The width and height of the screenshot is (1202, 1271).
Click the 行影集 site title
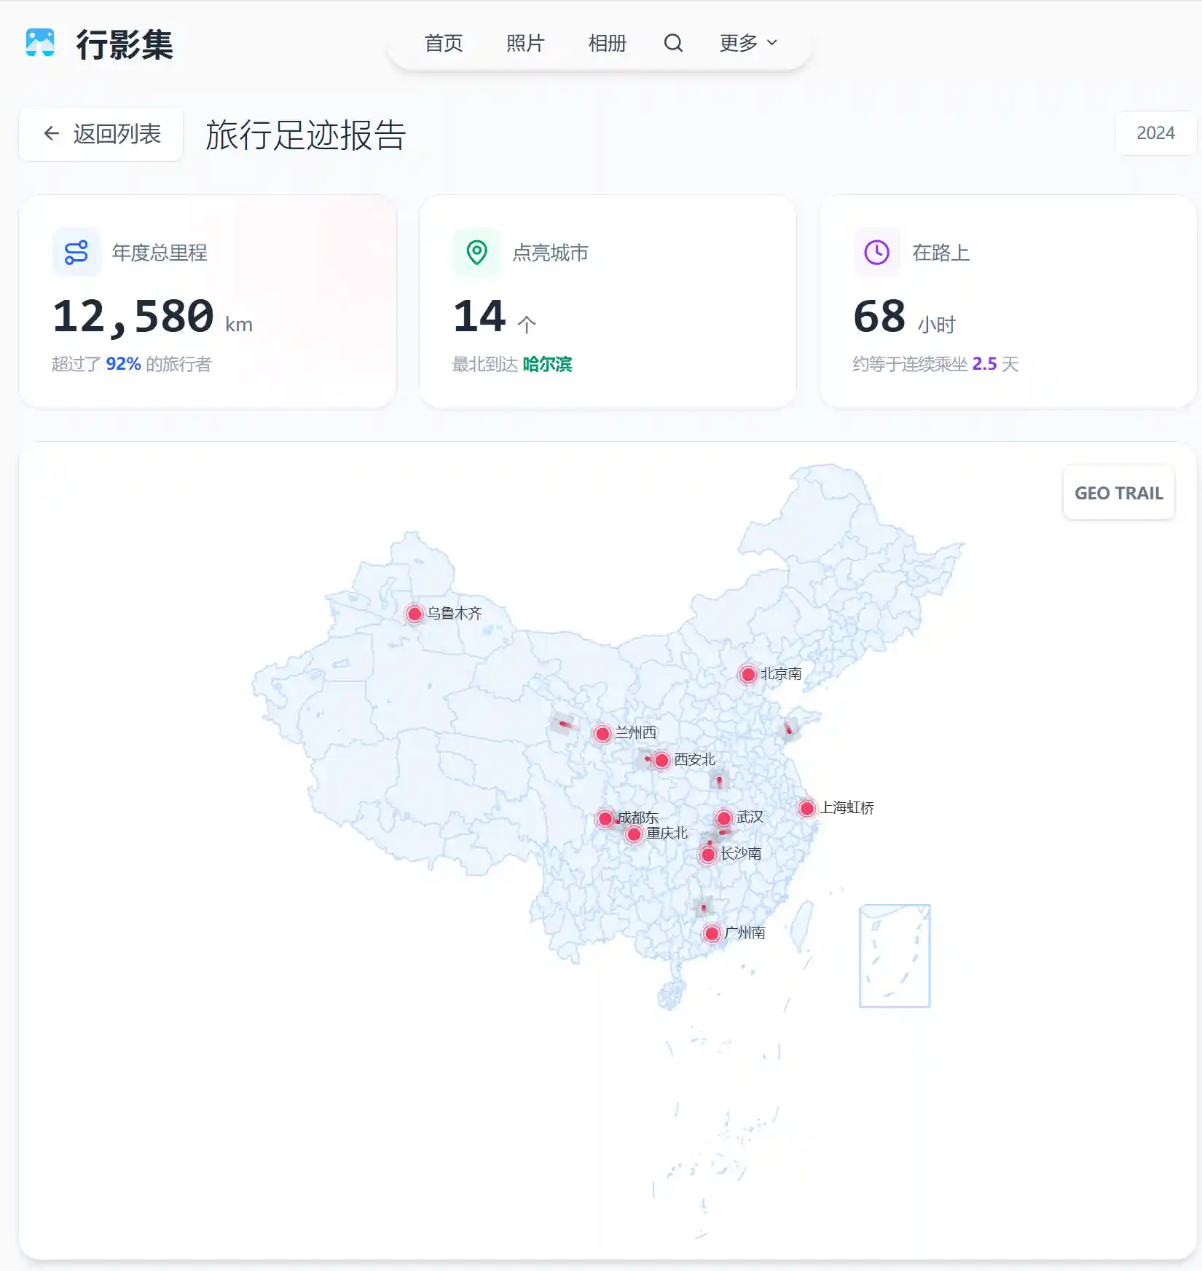[x=125, y=44]
